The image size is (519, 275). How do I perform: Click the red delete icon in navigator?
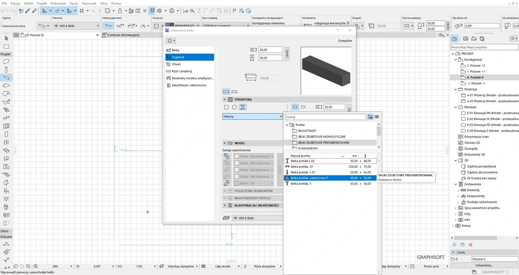click(470, 245)
